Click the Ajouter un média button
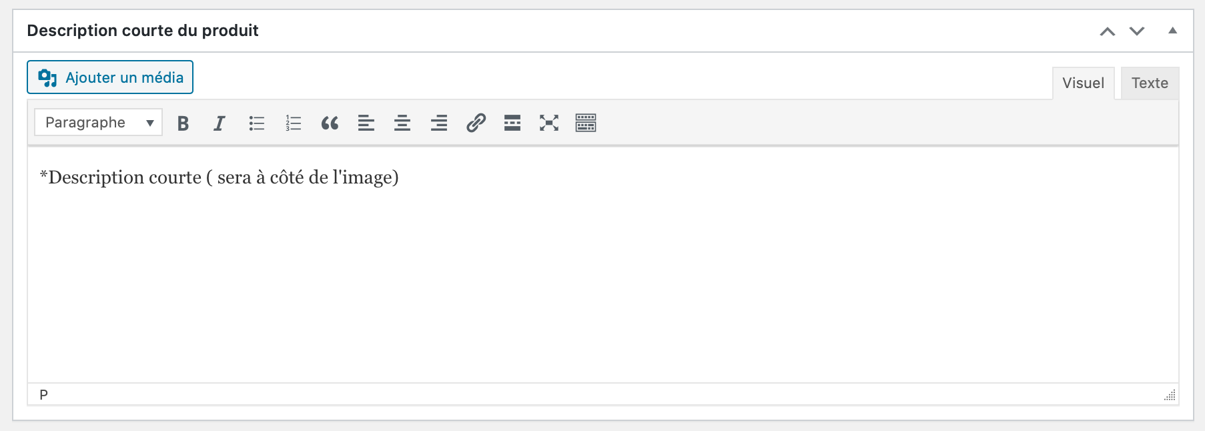Viewport: 1205px width, 431px height. (x=110, y=77)
